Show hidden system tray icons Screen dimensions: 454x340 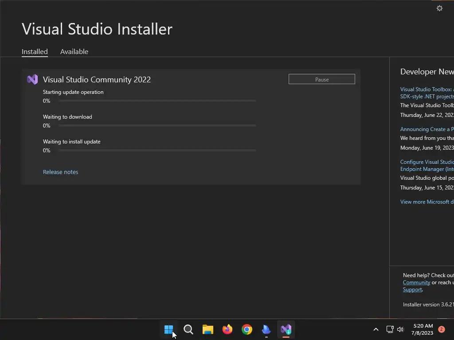click(376, 329)
